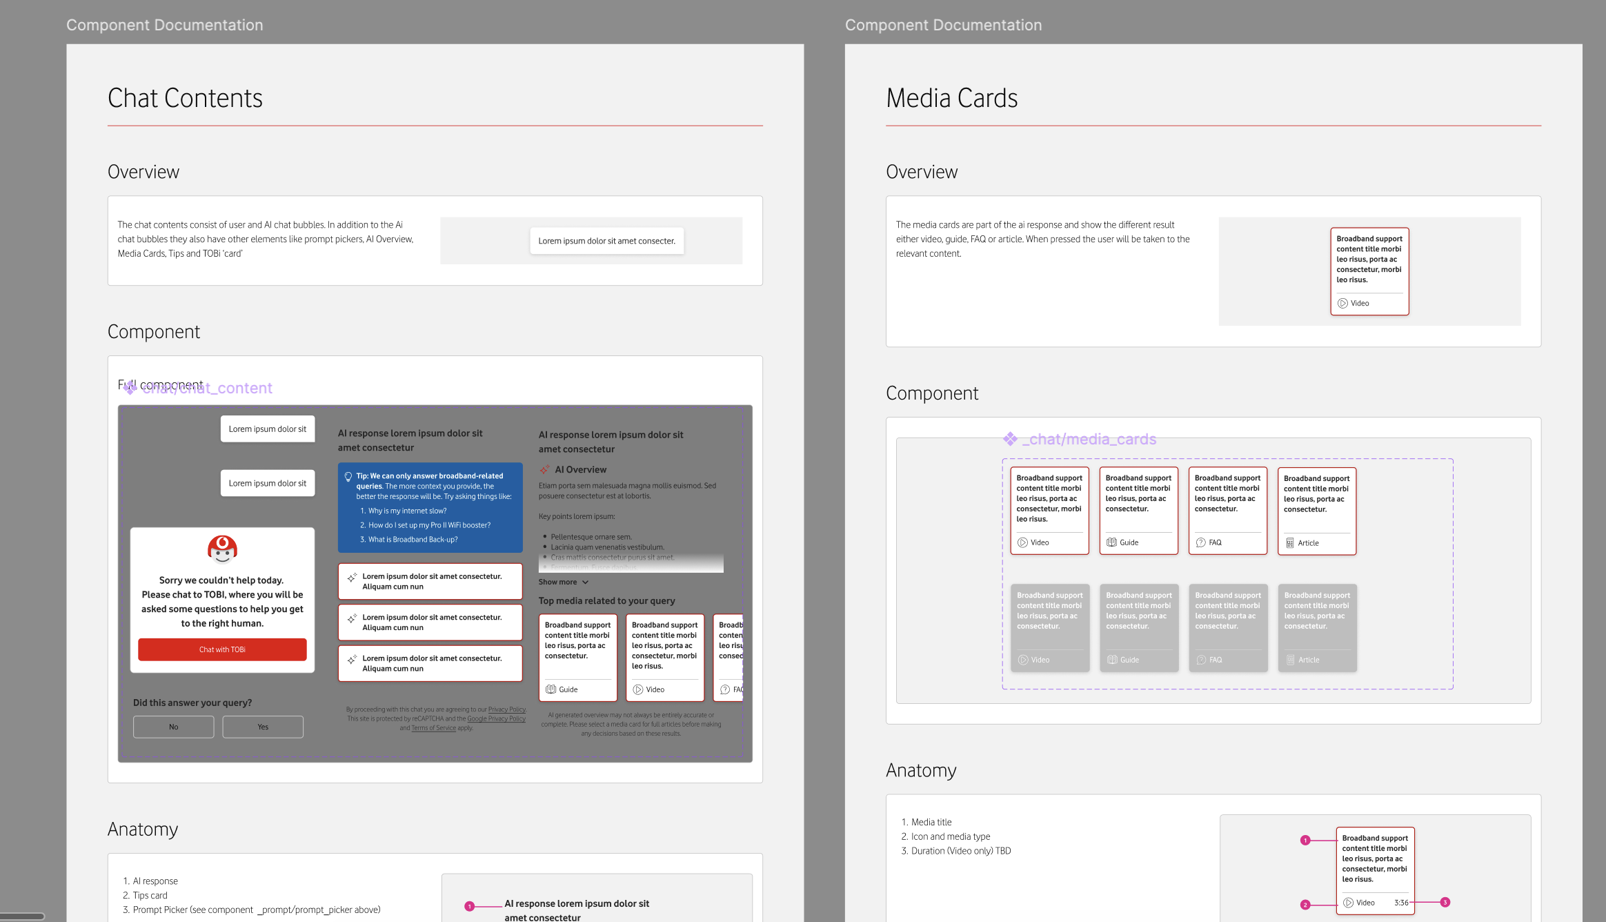1606x922 pixels.
Task: Click the Article icon on the active media card
Action: click(x=1290, y=543)
